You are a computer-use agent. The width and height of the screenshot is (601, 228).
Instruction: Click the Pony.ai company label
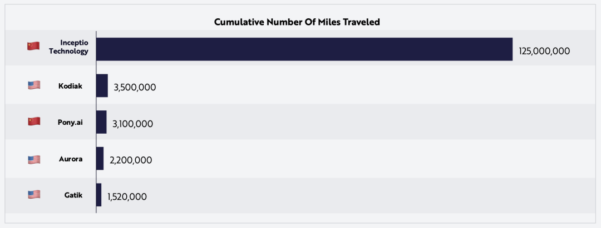70,123
